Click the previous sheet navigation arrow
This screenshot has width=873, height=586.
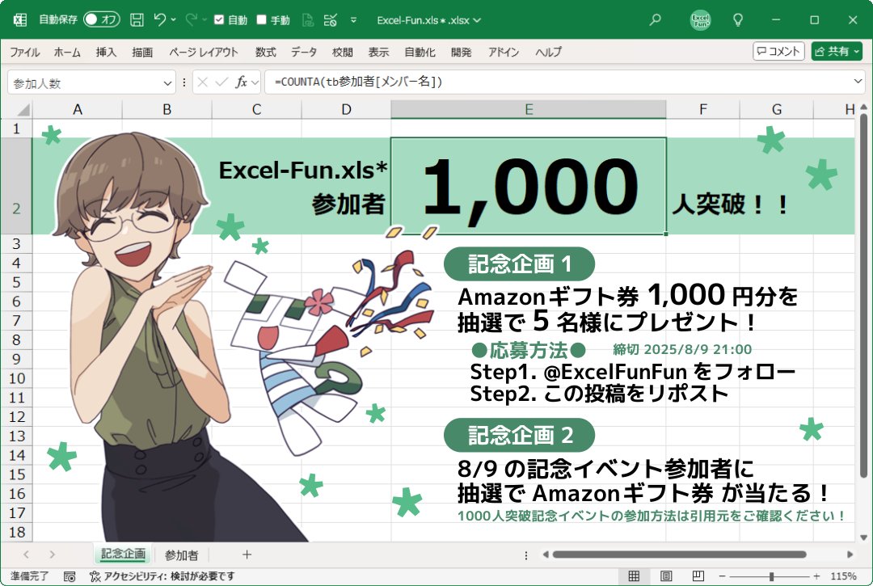coord(26,554)
